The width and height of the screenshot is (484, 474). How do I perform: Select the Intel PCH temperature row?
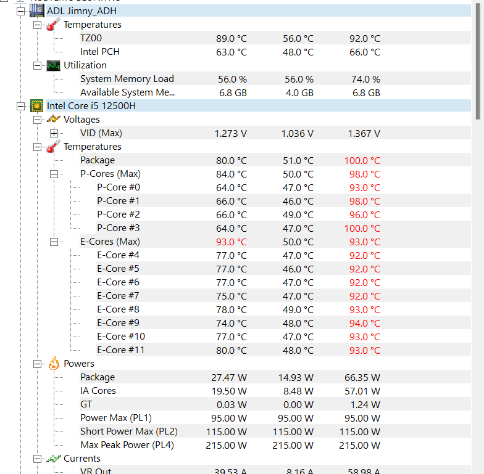275,52
